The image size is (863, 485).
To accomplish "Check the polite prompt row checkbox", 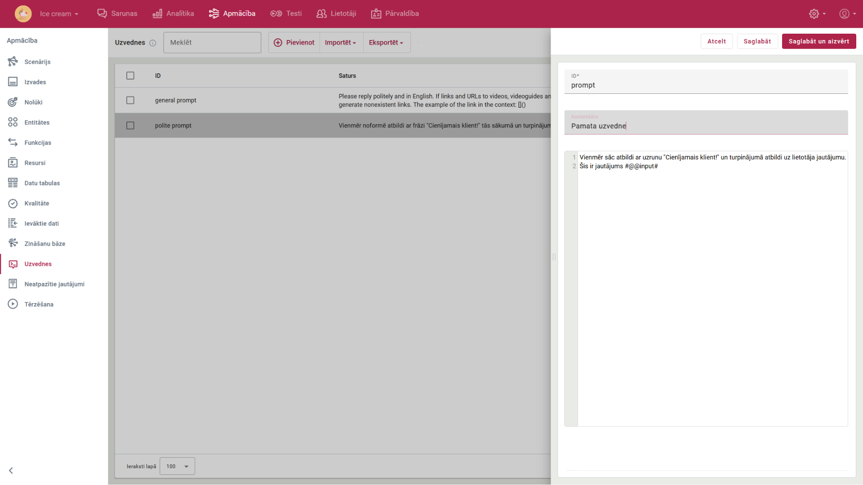I will pyautogui.click(x=130, y=125).
